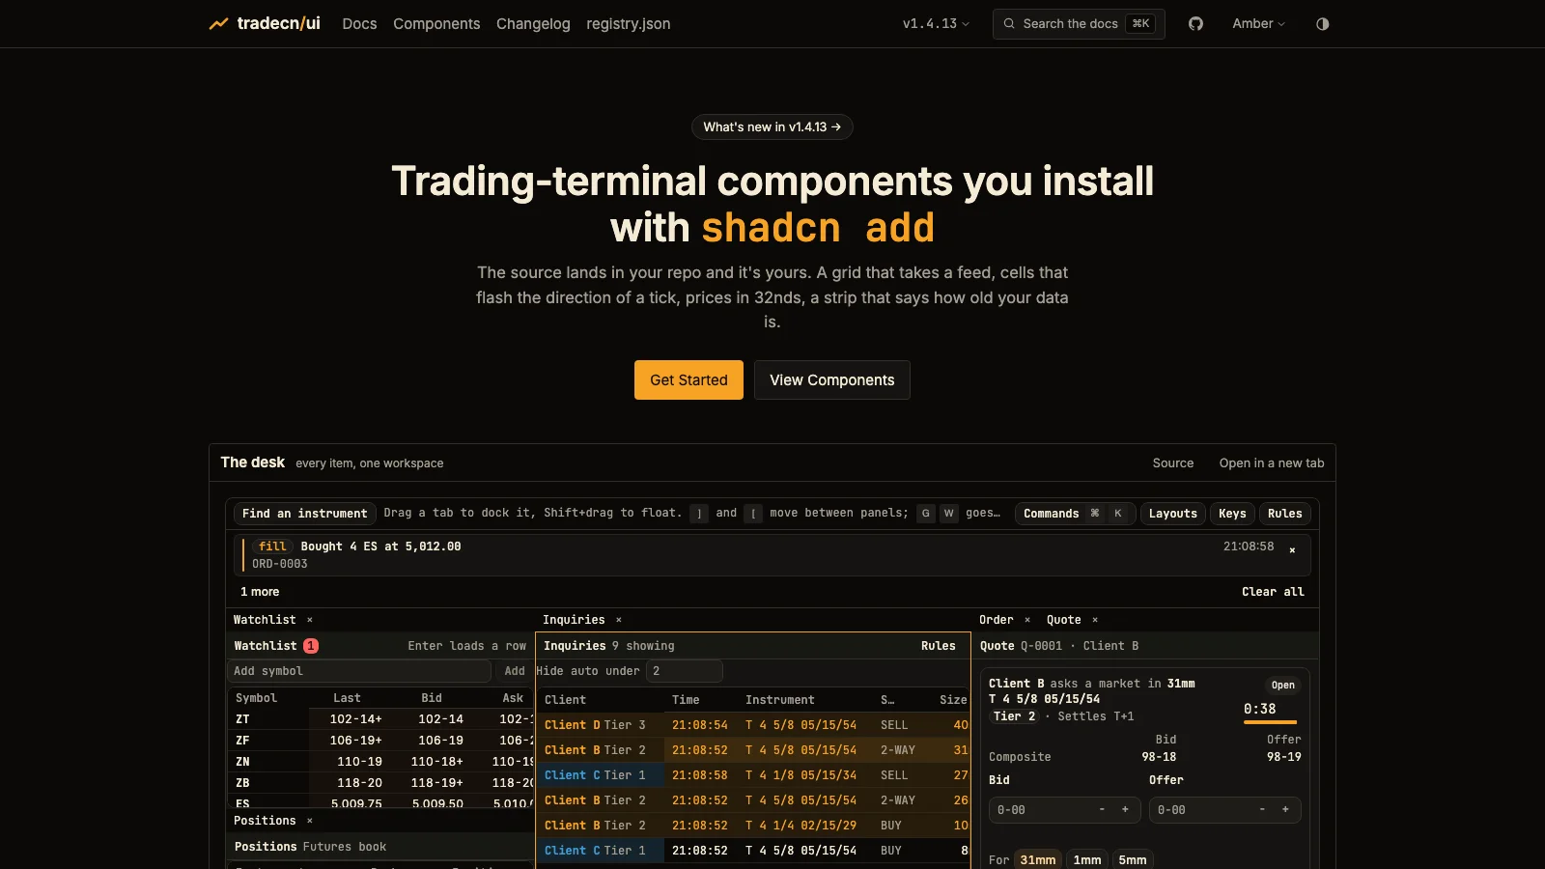1545x869 pixels.
Task: Click the Get Started button
Action: (x=688, y=379)
